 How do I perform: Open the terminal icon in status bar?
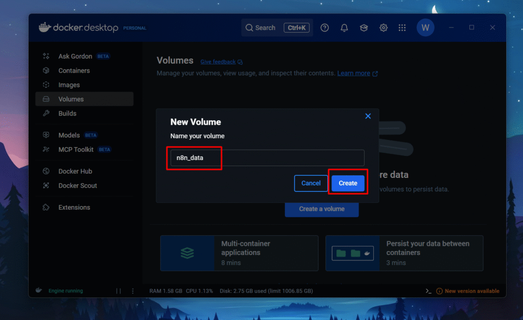click(429, 291)
